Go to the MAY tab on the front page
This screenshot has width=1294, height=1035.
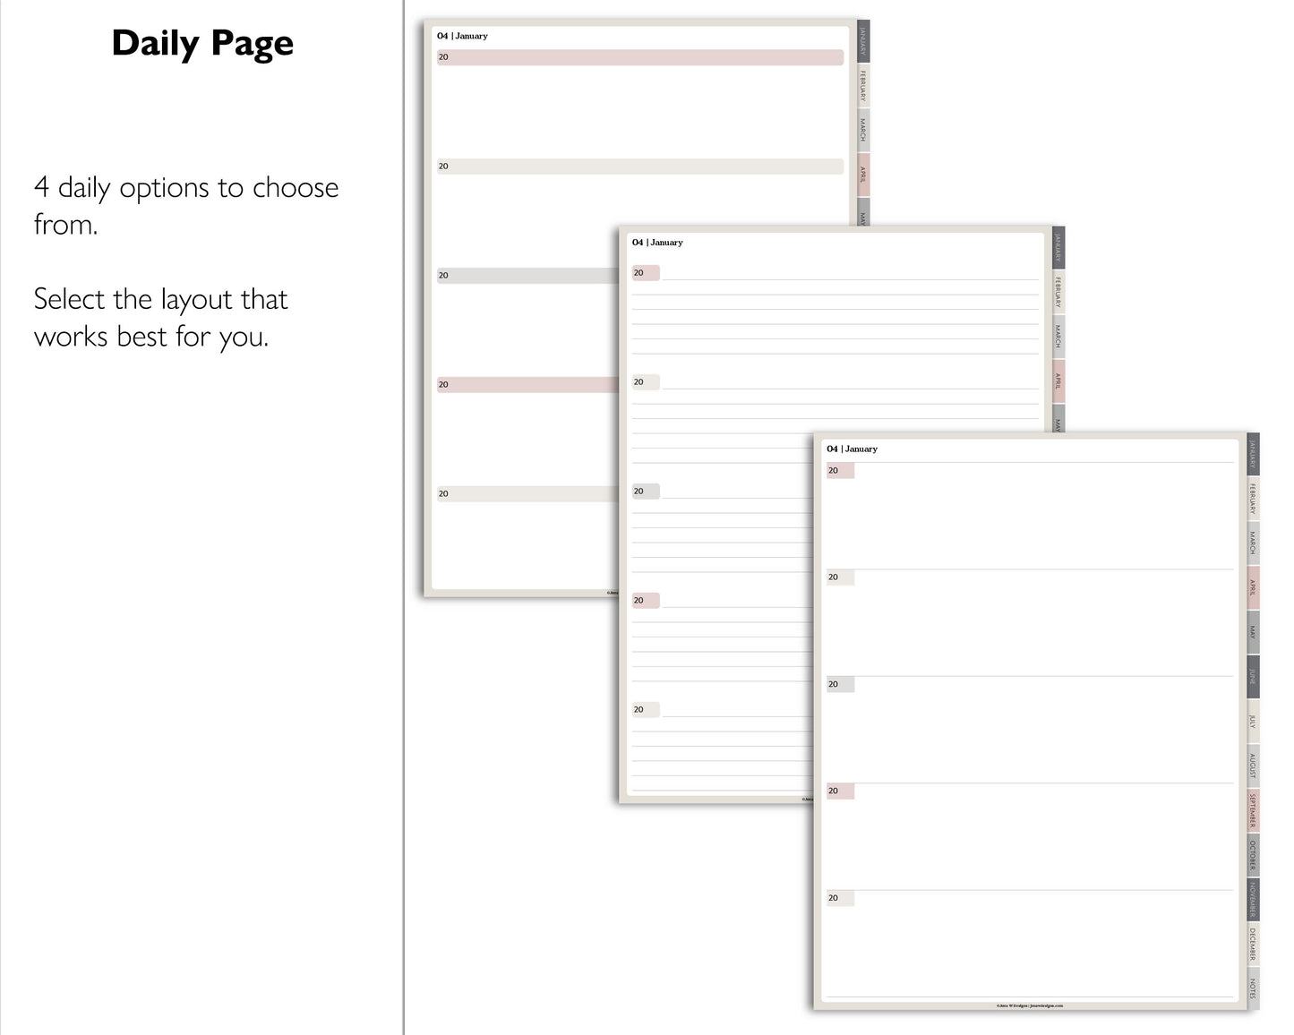click(x=1253, y=633)
